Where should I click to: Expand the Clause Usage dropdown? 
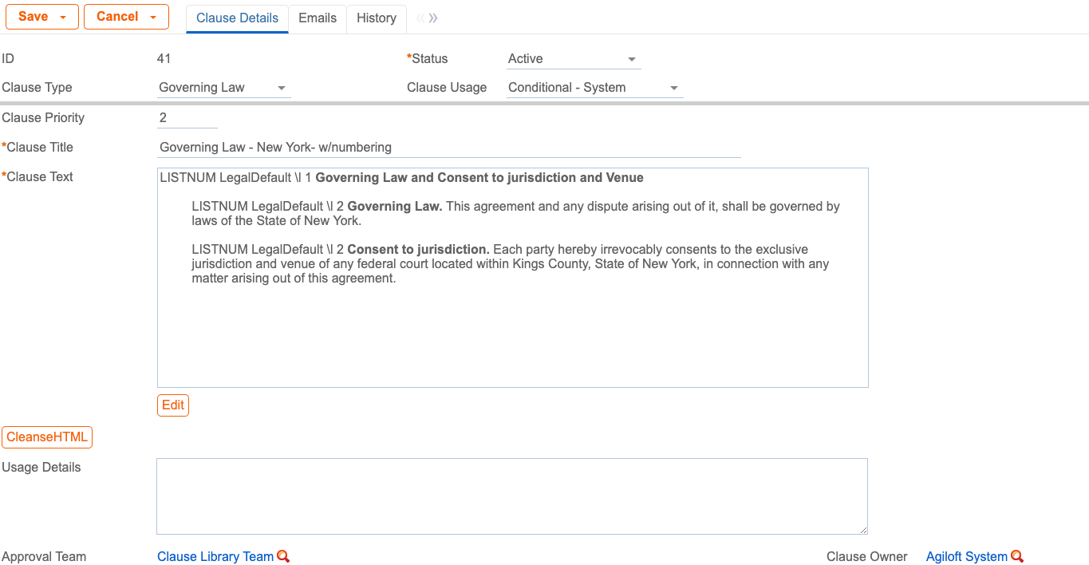(595, 88)
